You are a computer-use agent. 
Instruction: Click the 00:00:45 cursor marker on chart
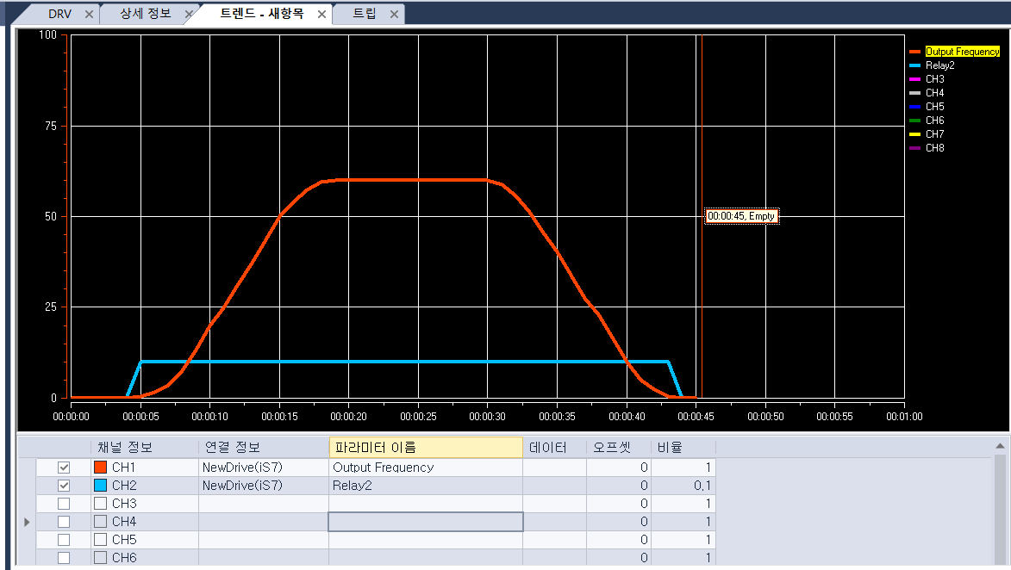[x=741, y=215]
